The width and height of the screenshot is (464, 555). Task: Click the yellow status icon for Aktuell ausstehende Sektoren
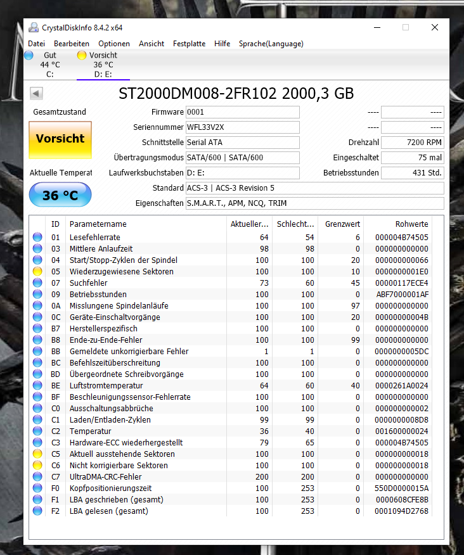[37, 454]
